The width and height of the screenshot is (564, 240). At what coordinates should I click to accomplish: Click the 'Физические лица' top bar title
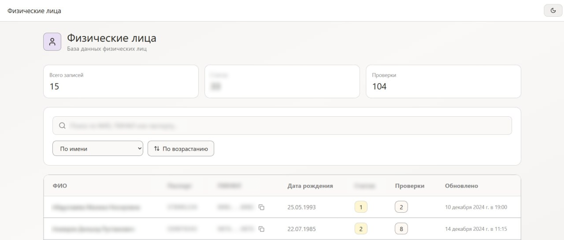34,11
